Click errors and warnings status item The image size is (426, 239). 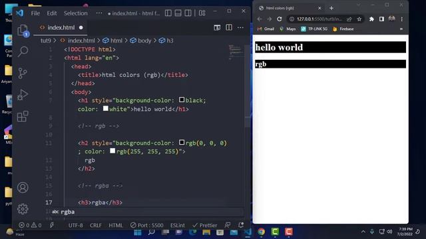click(x=30, y=225)
